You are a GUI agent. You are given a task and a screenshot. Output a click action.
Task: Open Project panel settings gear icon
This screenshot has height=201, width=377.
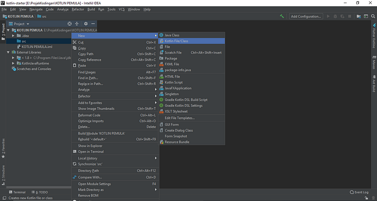(86, 24)
